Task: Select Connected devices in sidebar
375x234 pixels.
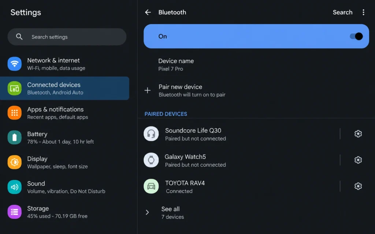Action: tap(64, 88)
